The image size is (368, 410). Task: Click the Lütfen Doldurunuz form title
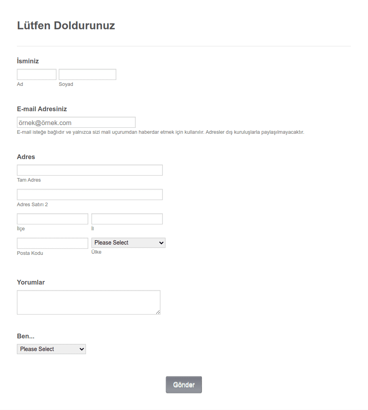pos(66,25)
